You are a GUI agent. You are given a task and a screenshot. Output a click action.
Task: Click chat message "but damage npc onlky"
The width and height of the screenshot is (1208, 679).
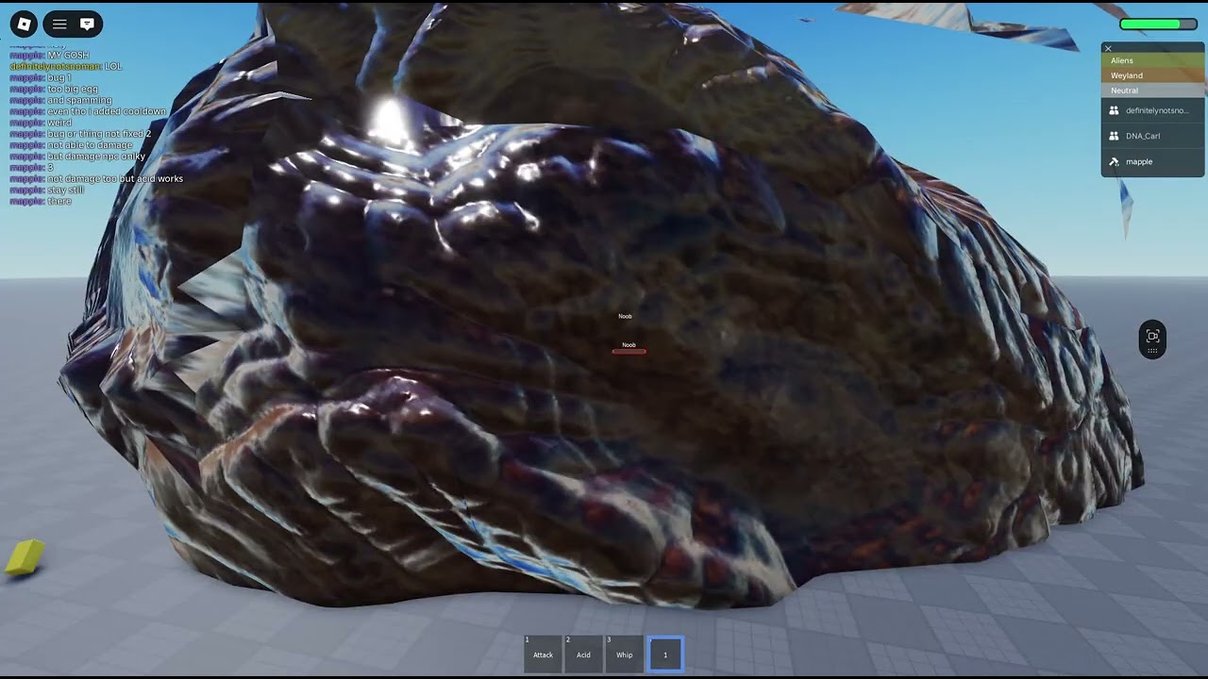pos(96,157)
